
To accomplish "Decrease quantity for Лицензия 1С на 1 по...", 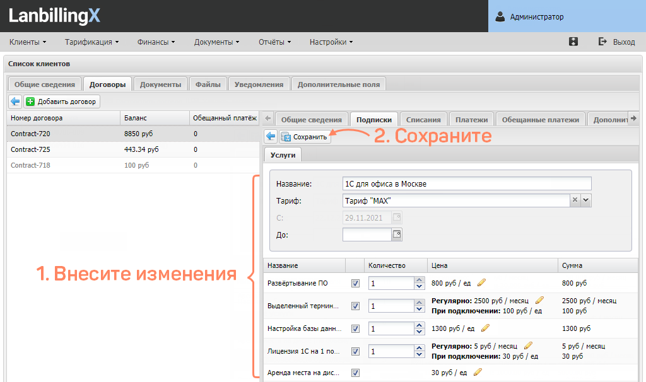I will point(419,354).
